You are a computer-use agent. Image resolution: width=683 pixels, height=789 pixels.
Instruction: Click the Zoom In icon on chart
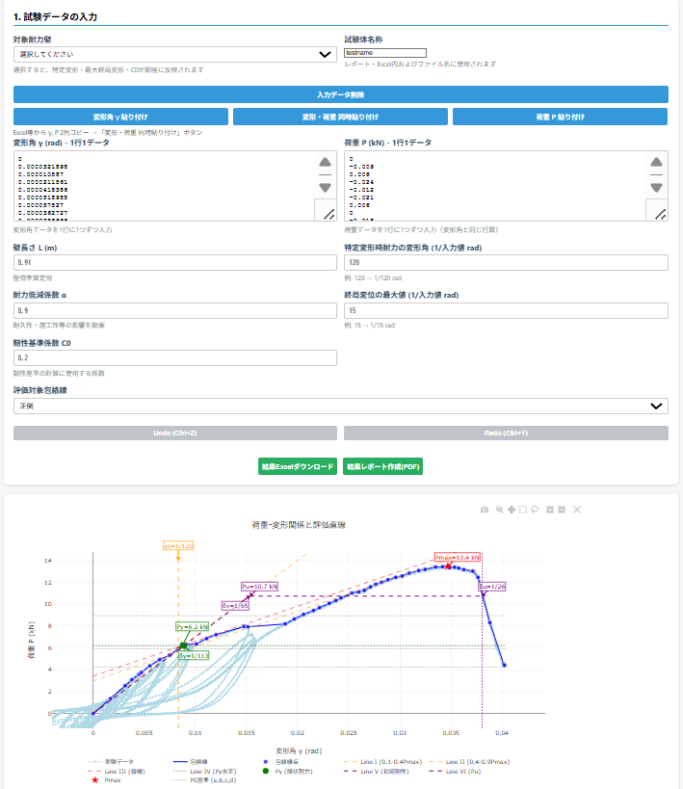point(549,509)
